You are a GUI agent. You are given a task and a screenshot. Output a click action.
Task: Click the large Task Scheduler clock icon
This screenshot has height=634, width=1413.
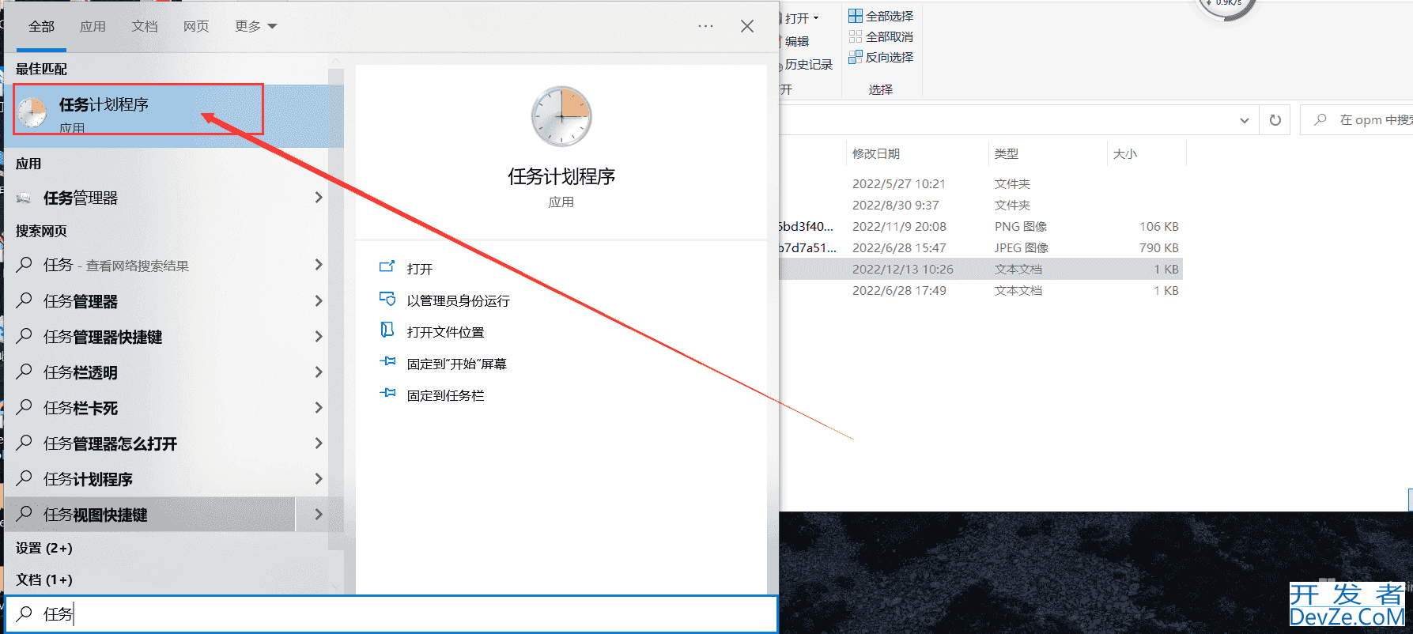[x=561, y=116]
